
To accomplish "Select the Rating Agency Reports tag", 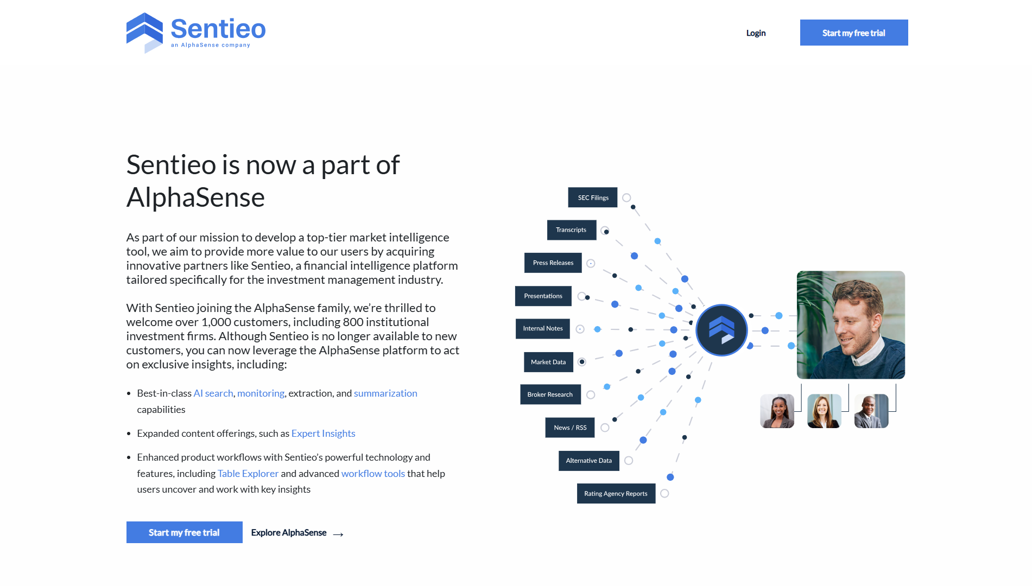I will click(616, 494).
